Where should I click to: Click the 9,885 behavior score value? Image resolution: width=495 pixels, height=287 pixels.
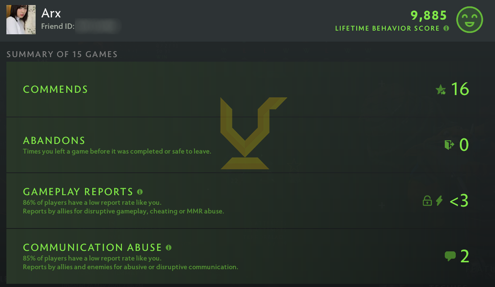pyautogui.click(x=429, y=15)
